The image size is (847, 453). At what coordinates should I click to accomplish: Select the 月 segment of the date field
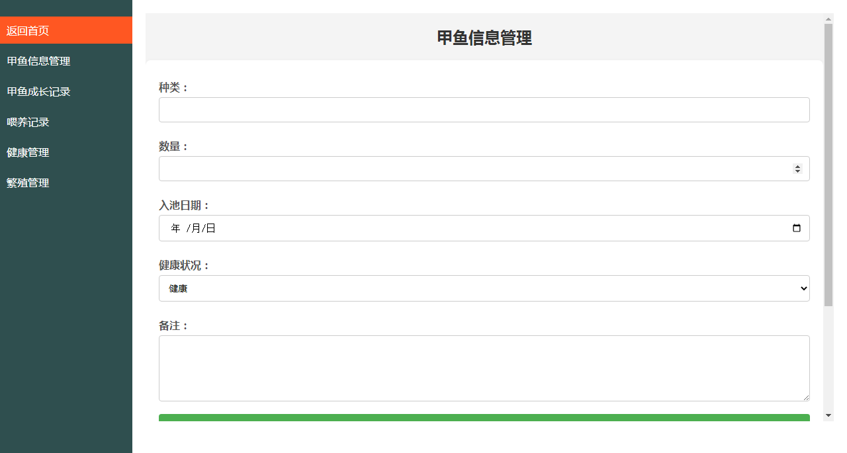tap(195, 228)
